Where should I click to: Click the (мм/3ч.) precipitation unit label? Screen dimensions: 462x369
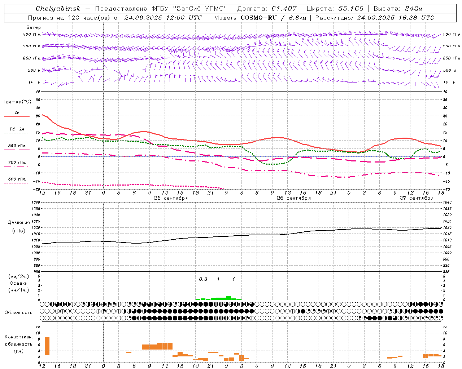[x=19, y=276]
